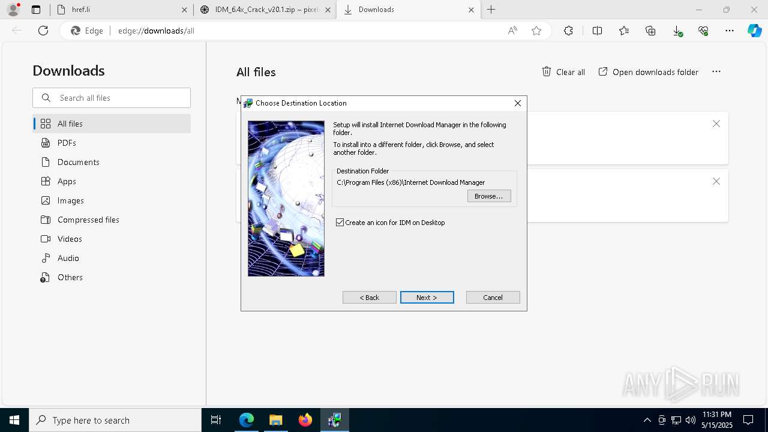The image size is (768, 432).
Task: Filter downloads by PDFs
Action: 112,143
